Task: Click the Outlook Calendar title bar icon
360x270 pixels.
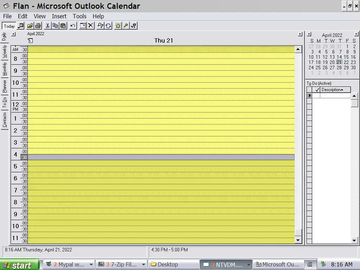Action: pyautogui.click(x=6, y=6)
